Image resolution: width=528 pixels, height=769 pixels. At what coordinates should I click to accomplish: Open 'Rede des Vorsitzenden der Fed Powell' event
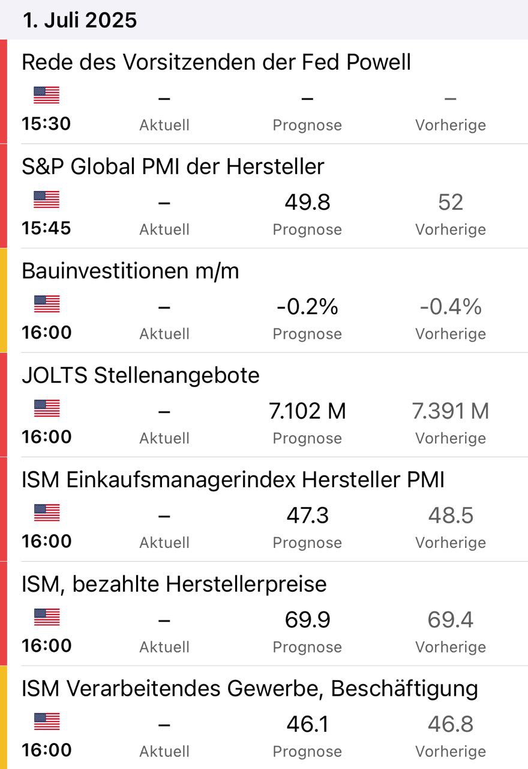[216, 62]
